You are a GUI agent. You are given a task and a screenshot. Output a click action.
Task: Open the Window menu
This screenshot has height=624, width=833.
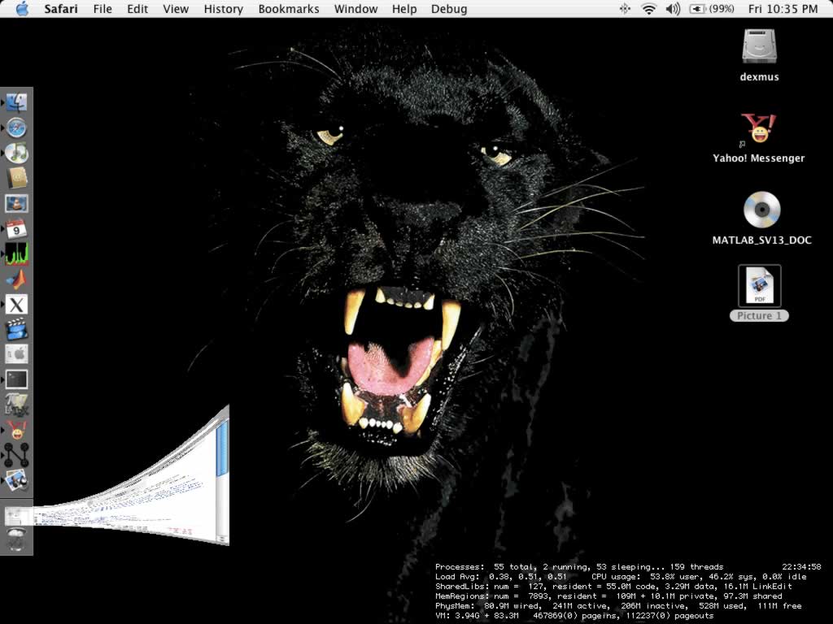click(356, 8)
